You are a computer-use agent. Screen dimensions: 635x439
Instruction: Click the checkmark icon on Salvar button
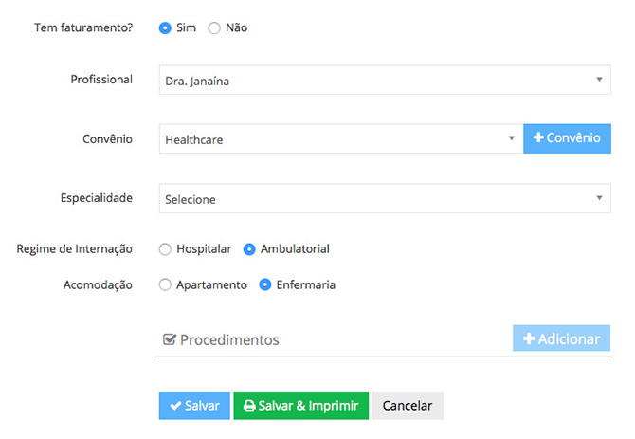tap(175, 406)
